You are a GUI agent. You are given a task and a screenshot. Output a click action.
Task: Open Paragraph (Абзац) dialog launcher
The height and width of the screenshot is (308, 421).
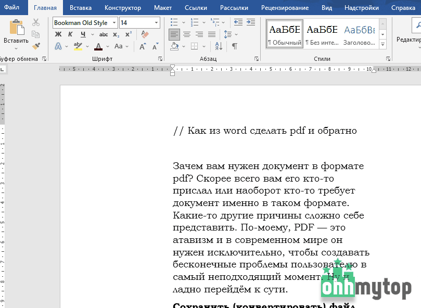257,59
